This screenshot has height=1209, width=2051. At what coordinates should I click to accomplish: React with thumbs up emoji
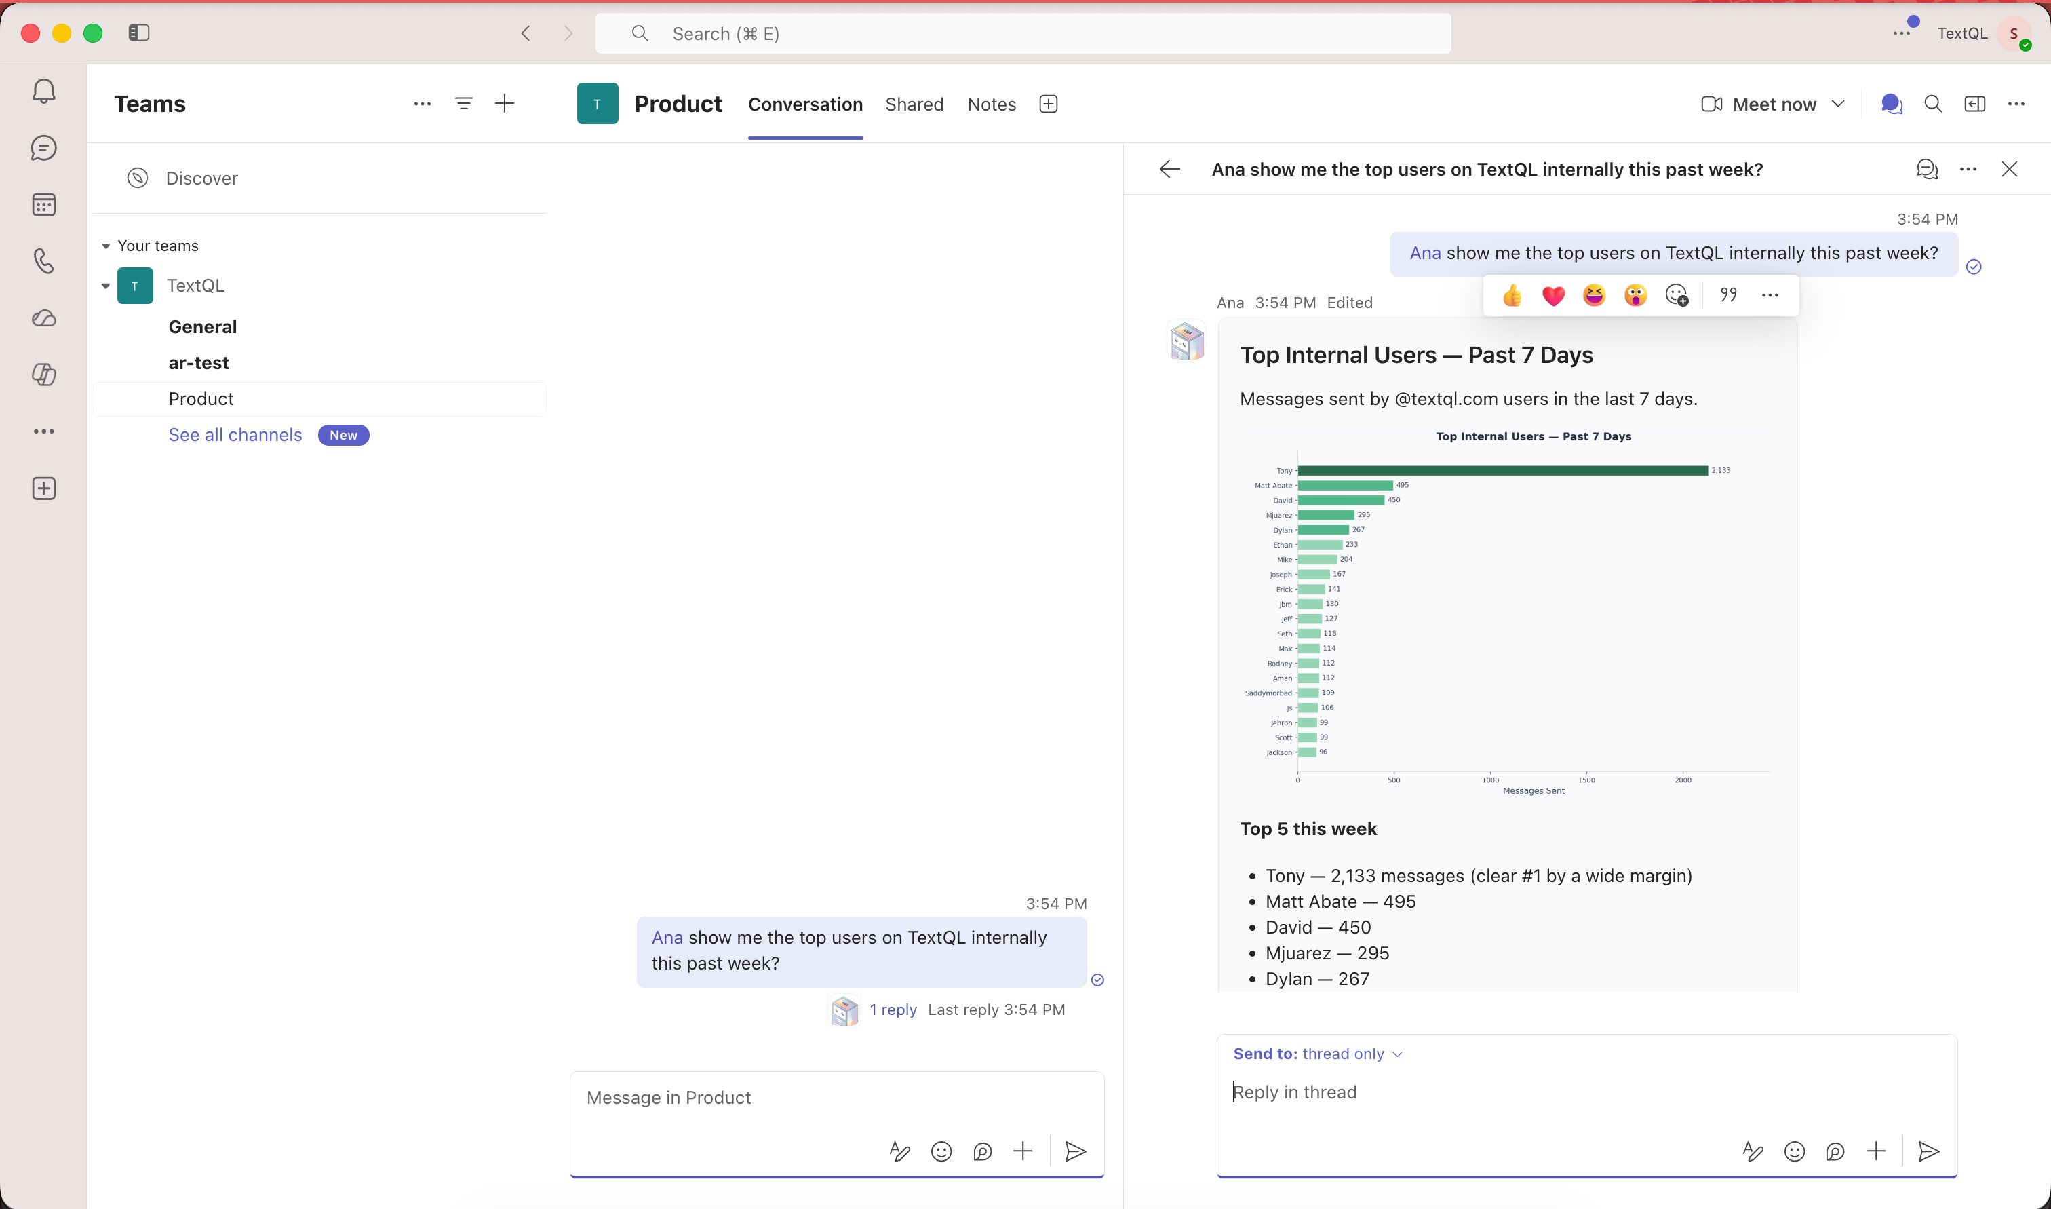click(x=1512, y=295)
